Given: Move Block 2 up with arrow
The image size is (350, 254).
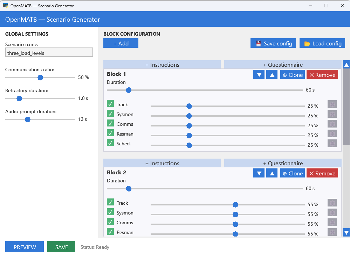Looking at the screenshot, I should point(272,173).
